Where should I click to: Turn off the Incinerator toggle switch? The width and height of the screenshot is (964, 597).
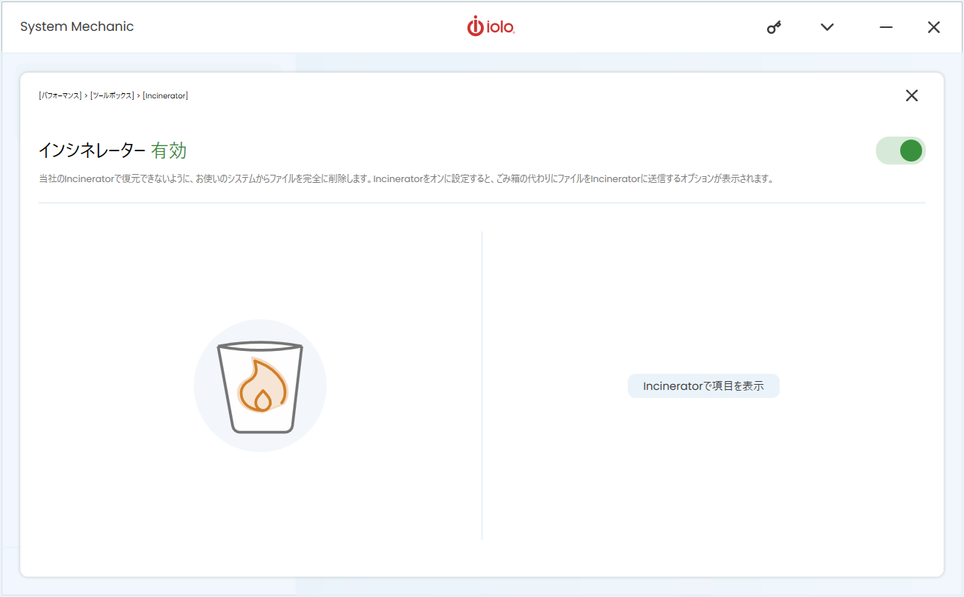tap(901, 151)
